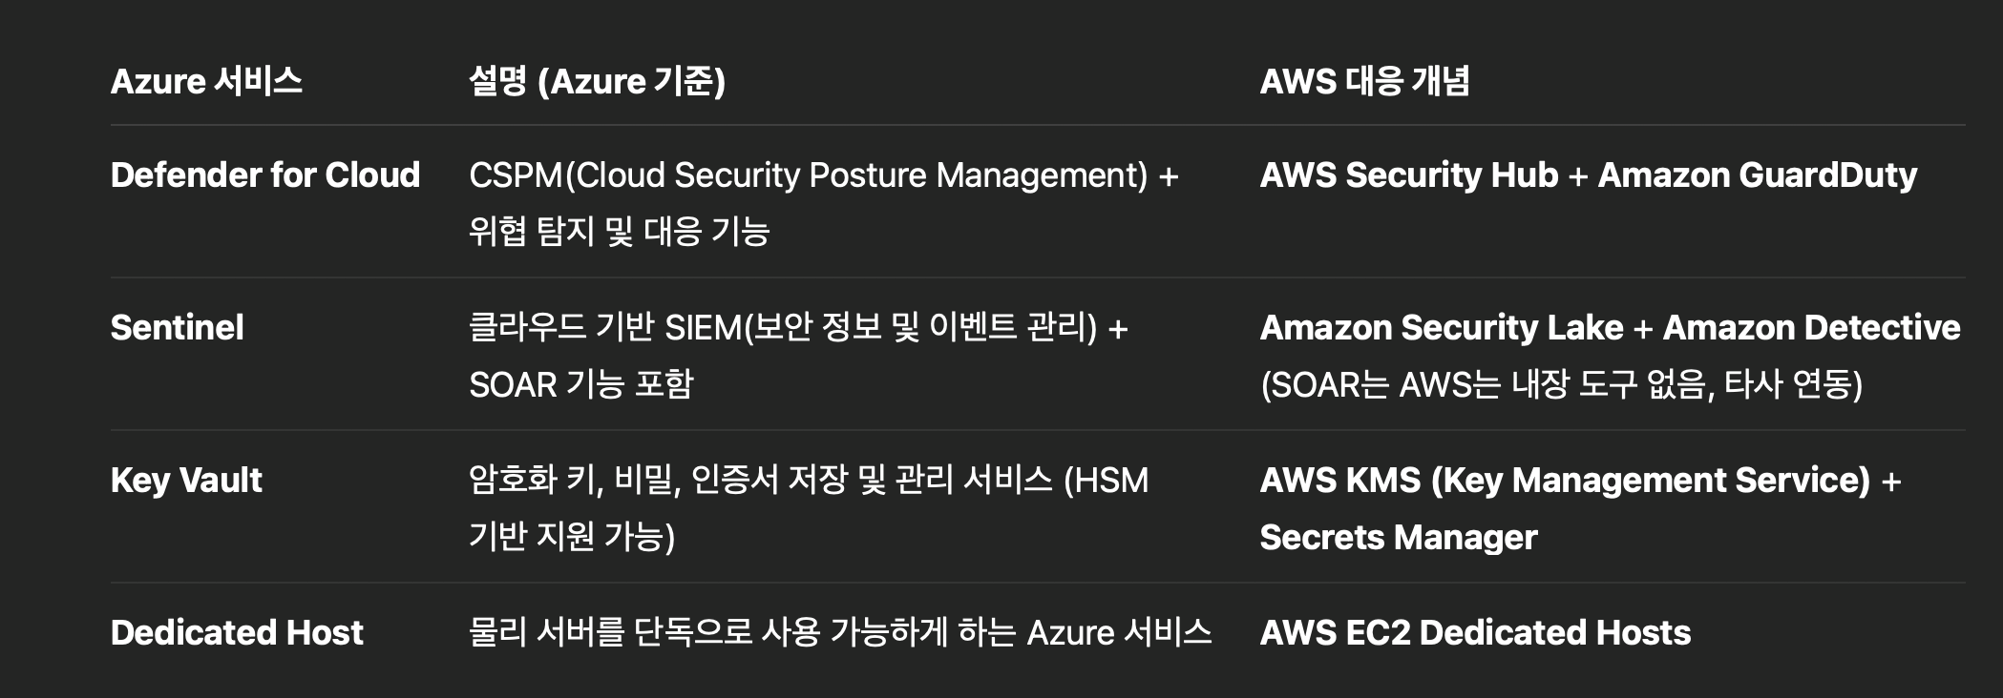
Task: Click the 'SOAR 기능 포함' text
Action: 580,384
